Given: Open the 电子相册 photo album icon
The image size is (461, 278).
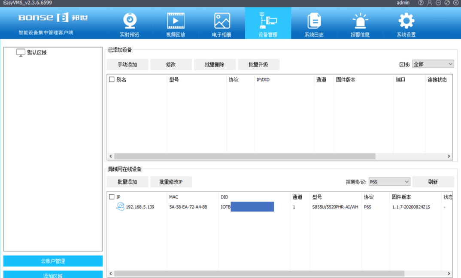Looking at the screenshot, I should (x=222, y=21).
